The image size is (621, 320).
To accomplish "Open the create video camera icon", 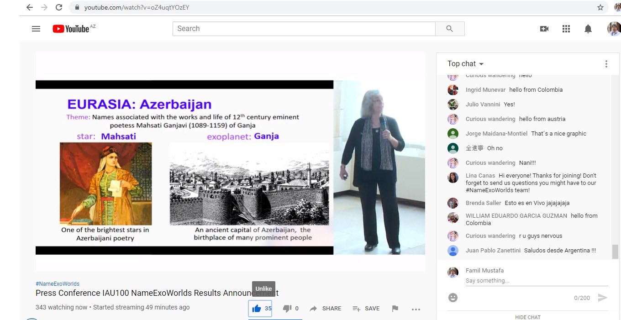I will [544, 29].
